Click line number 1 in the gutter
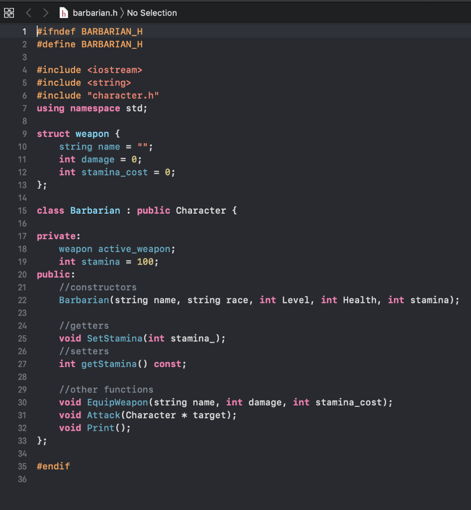Image resolution: width=471 pixels, height=510 pixels. click(24, 31)
